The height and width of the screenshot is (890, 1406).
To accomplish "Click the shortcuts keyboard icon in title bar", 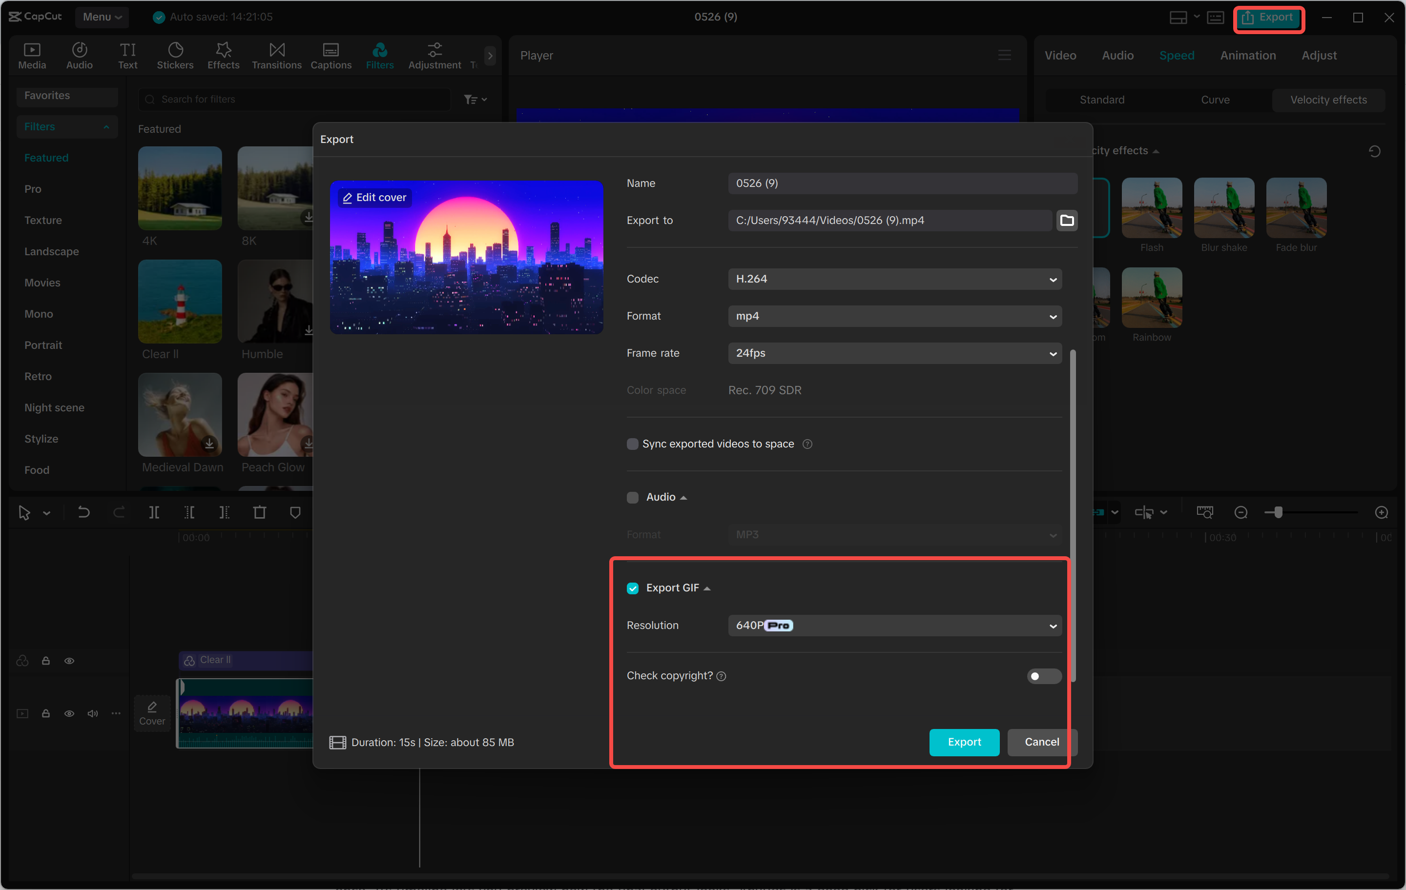I will (1216, 18).
